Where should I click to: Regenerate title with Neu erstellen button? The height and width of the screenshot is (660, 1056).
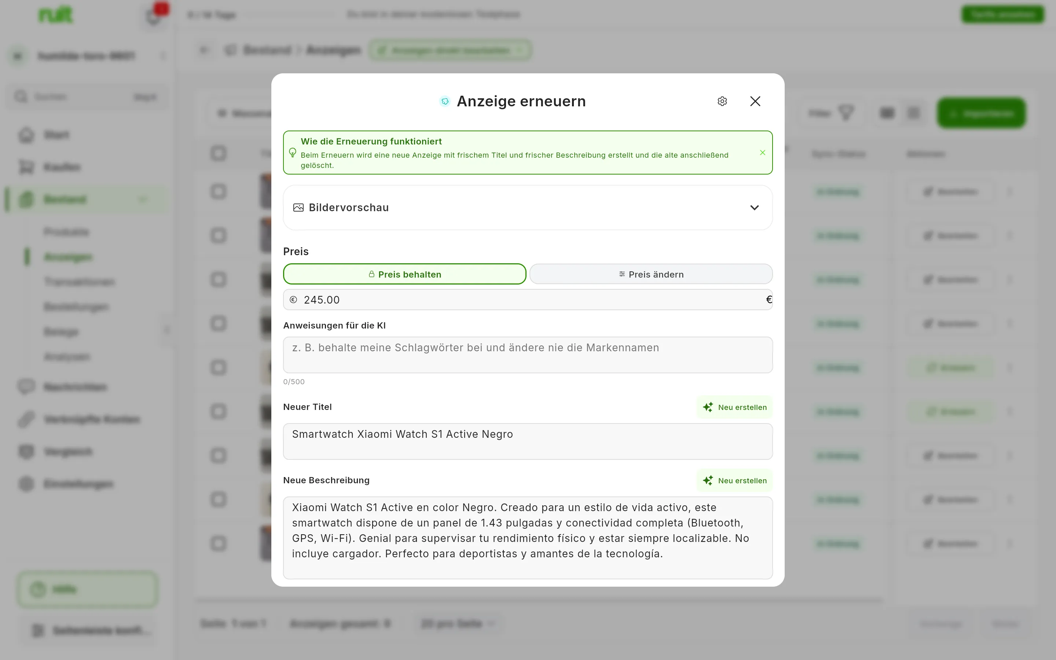(734, 407)
